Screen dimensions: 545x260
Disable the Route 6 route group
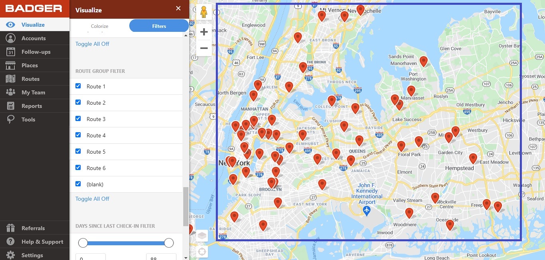click(x=78, y=168)
